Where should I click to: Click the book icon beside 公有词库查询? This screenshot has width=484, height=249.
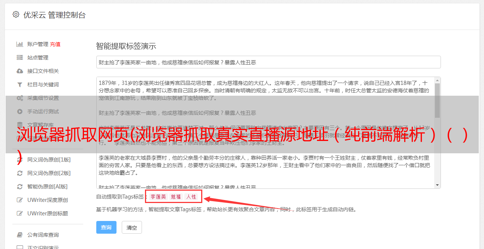[19, 235]
